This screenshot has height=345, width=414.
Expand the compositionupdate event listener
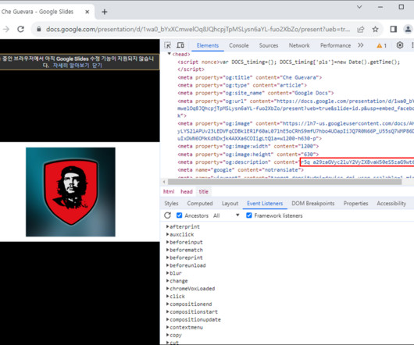pos(168,319)
